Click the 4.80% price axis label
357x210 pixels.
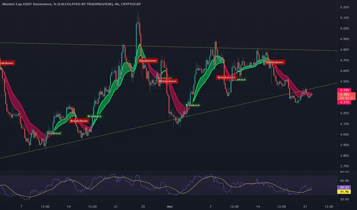344,50
